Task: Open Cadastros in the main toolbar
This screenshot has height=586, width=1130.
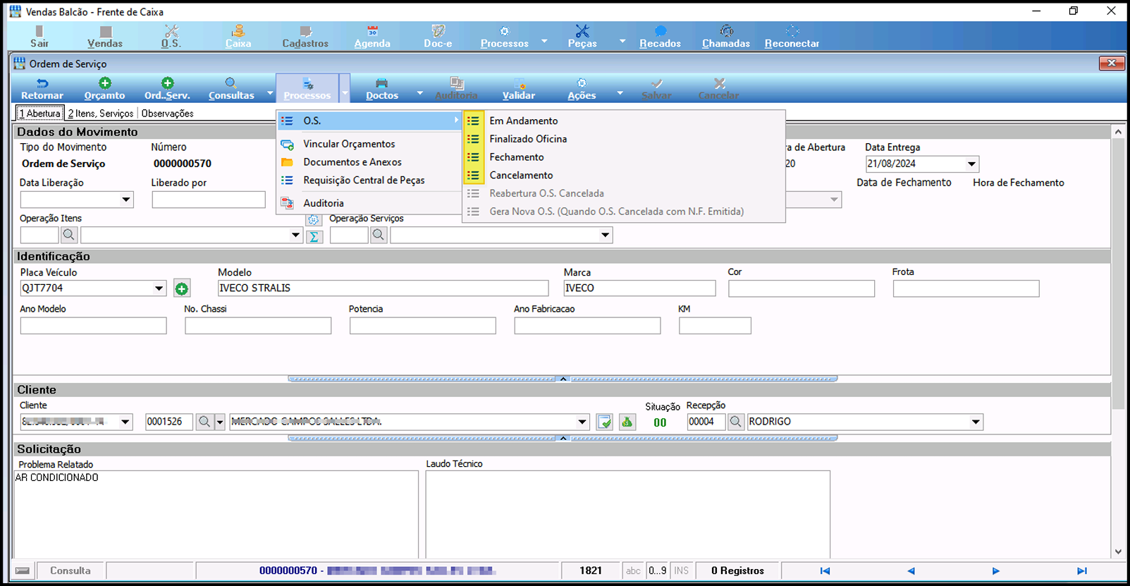Action: 305,36
